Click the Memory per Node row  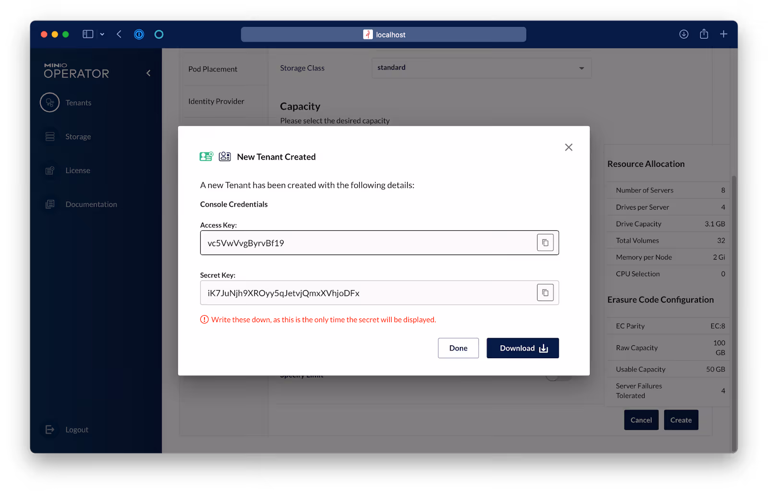coord(668,257)
